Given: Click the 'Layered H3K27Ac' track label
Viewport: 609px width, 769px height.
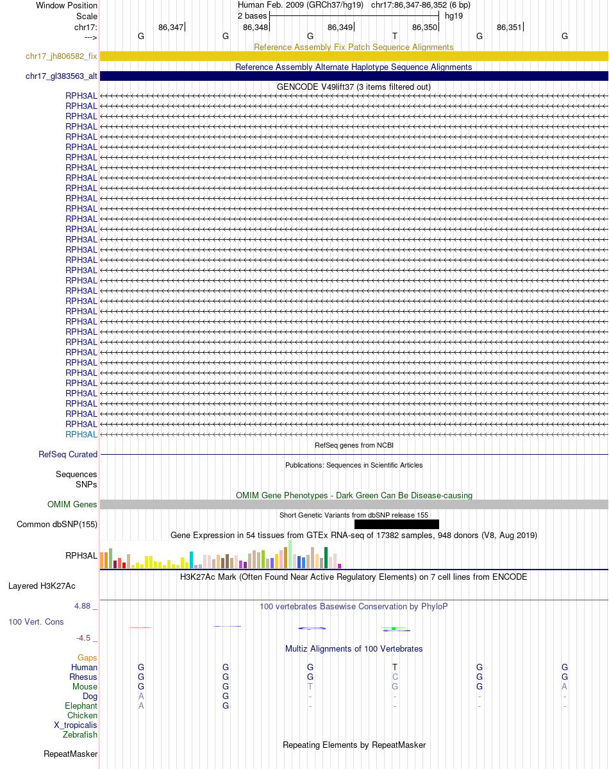Looking at the screenshot, I should (x=42, y=586).
